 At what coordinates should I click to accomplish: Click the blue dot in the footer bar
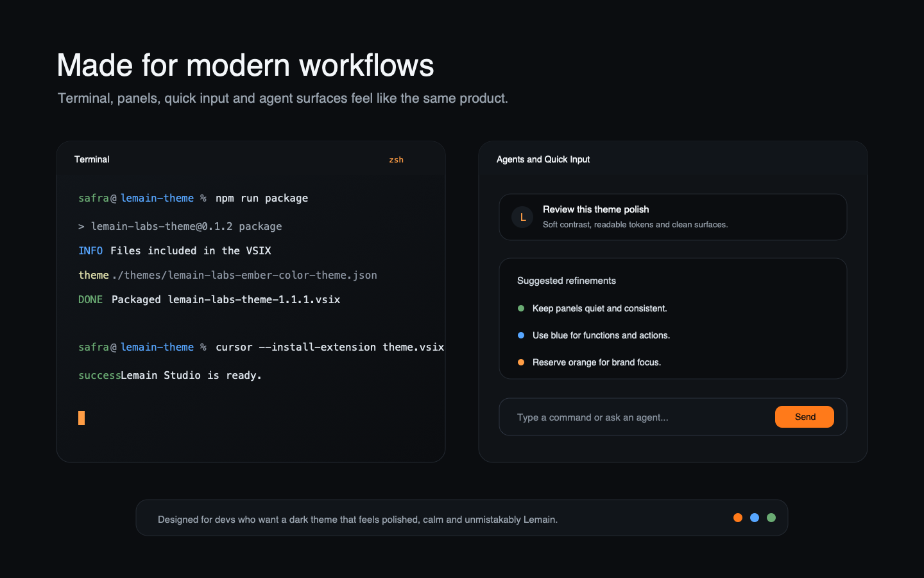pyautogui.click(x=755, y=518)
